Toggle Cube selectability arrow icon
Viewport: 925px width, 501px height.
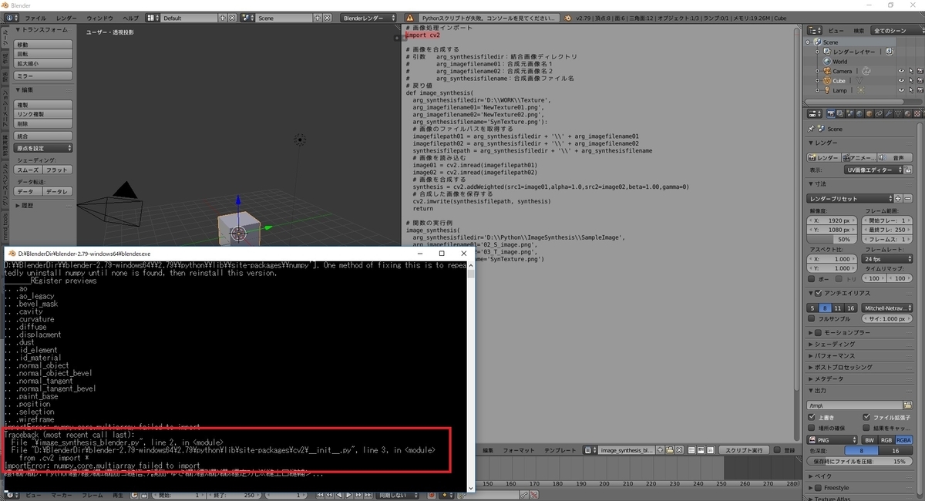click(x=910, y=80)
